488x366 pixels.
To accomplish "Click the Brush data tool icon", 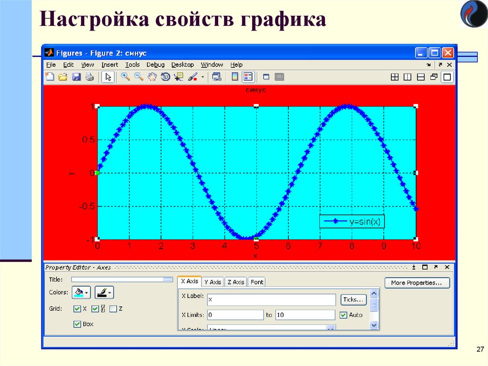I will point(193,77).
